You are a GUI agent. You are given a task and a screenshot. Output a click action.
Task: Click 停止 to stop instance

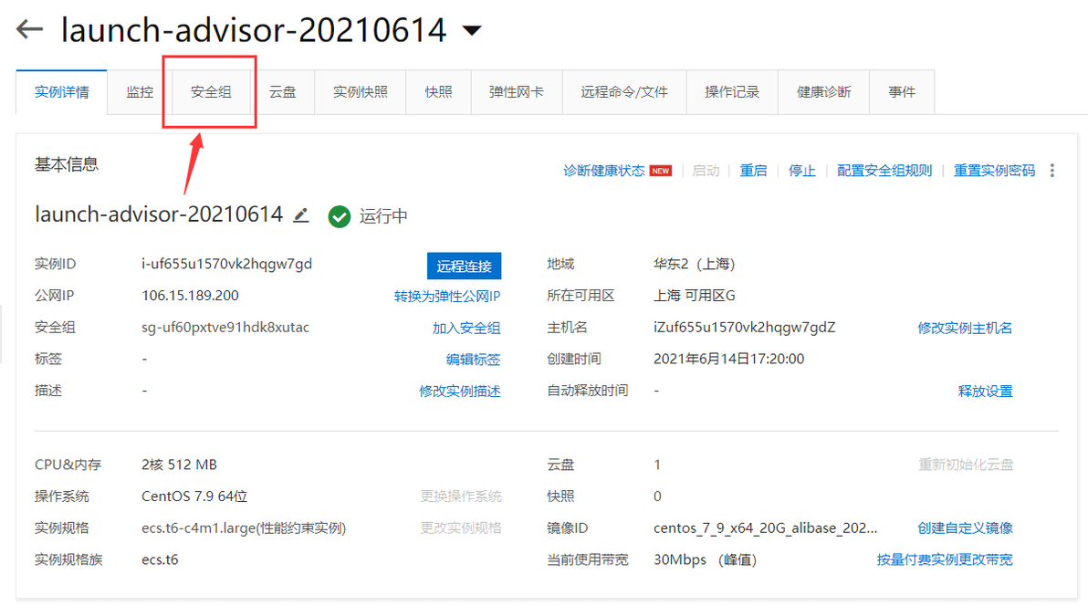coord(801,171)
